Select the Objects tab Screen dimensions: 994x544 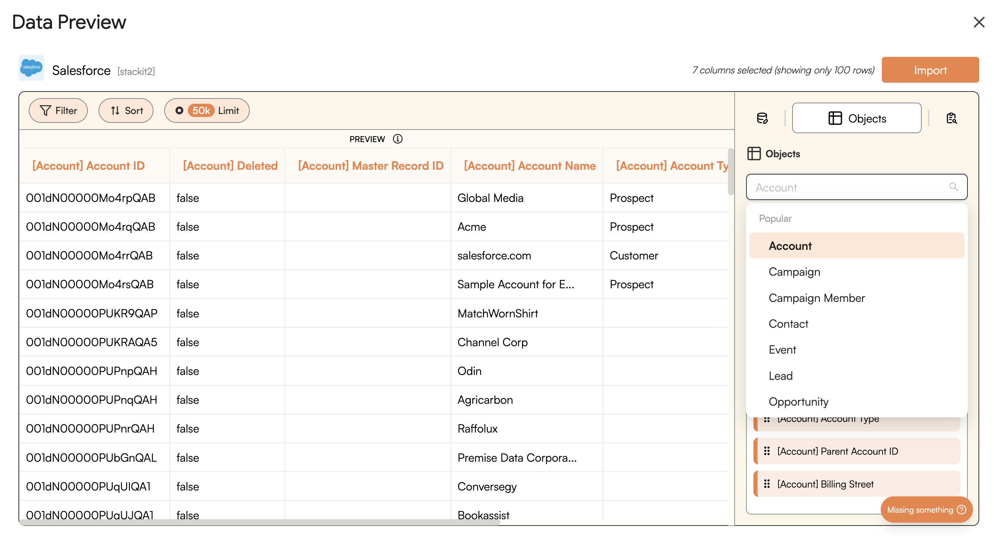pos(857,118)
